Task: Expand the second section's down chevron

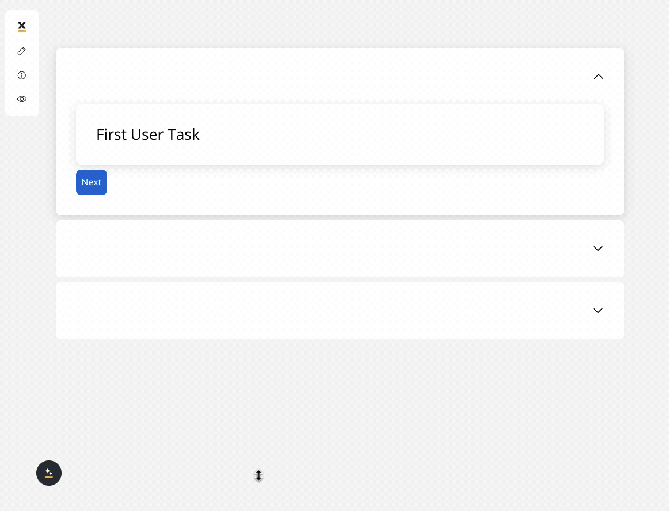Action: (598, 248)
